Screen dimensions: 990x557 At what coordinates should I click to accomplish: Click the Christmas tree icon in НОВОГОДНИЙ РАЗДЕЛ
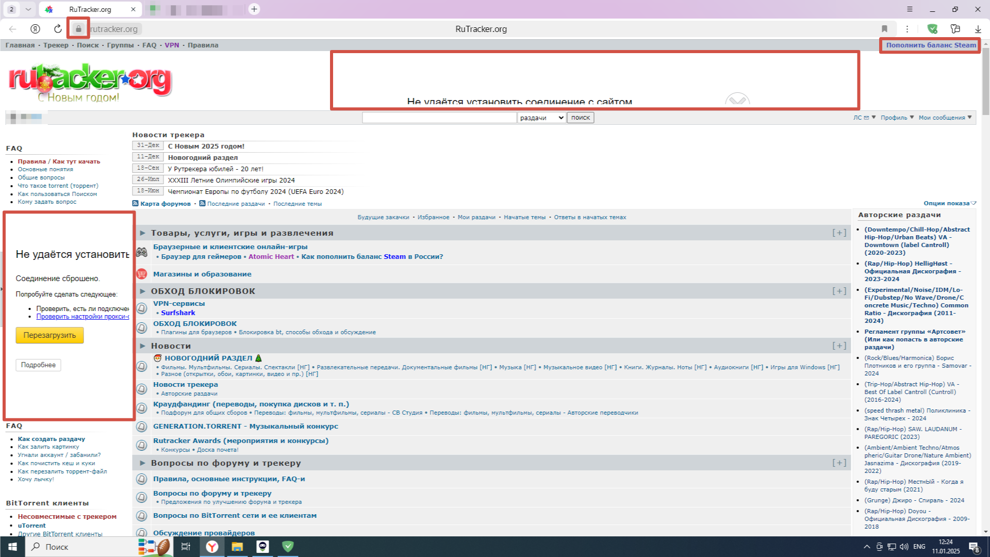257,358
